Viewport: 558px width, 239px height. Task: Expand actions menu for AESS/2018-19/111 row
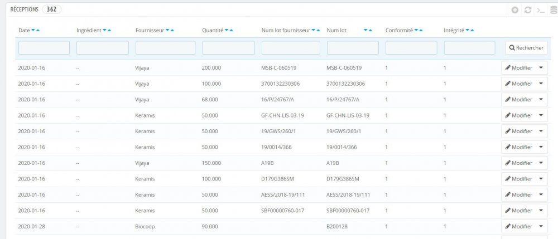click(x=541, y=194)
